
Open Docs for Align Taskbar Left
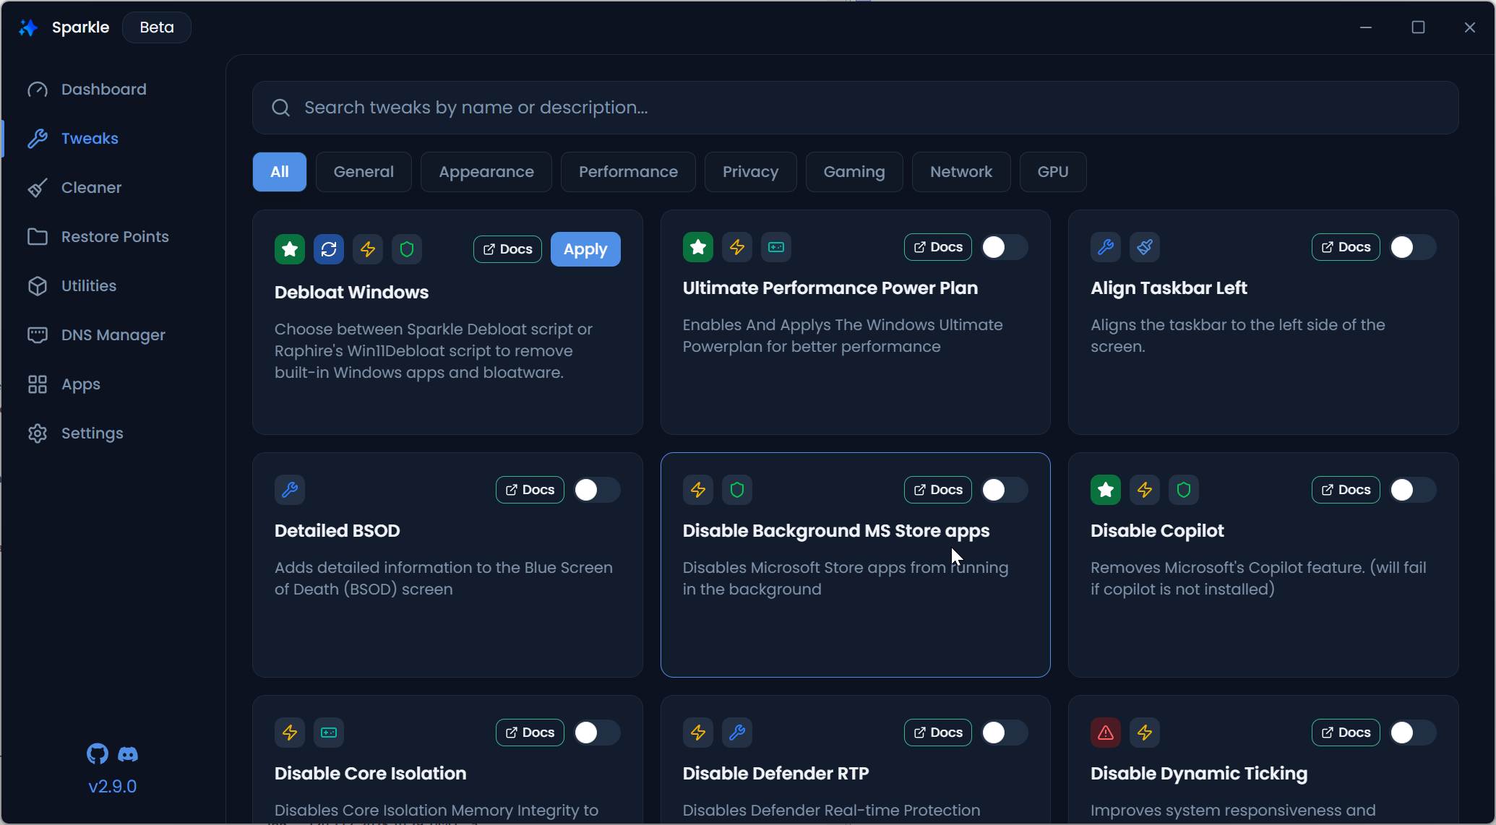[x=1345, y=247]
